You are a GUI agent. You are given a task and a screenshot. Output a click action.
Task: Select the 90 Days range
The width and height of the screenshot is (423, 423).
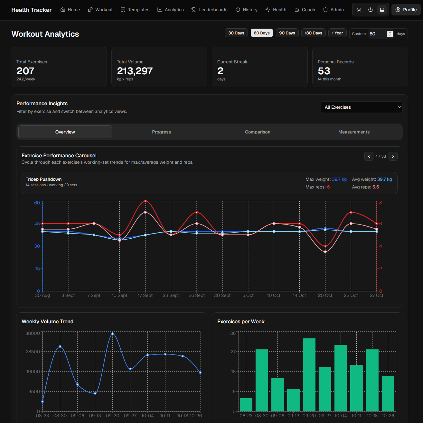287,33
